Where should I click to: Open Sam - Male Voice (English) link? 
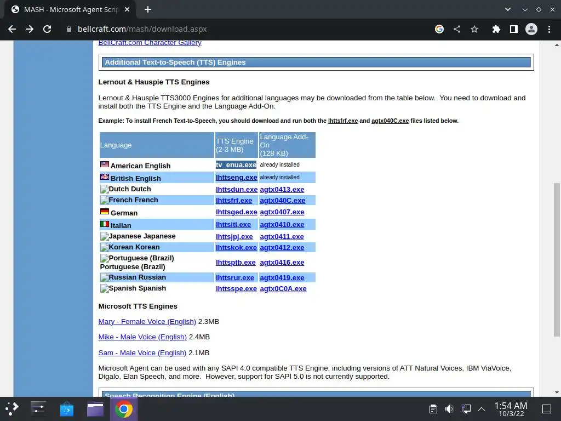coord(142,353)
